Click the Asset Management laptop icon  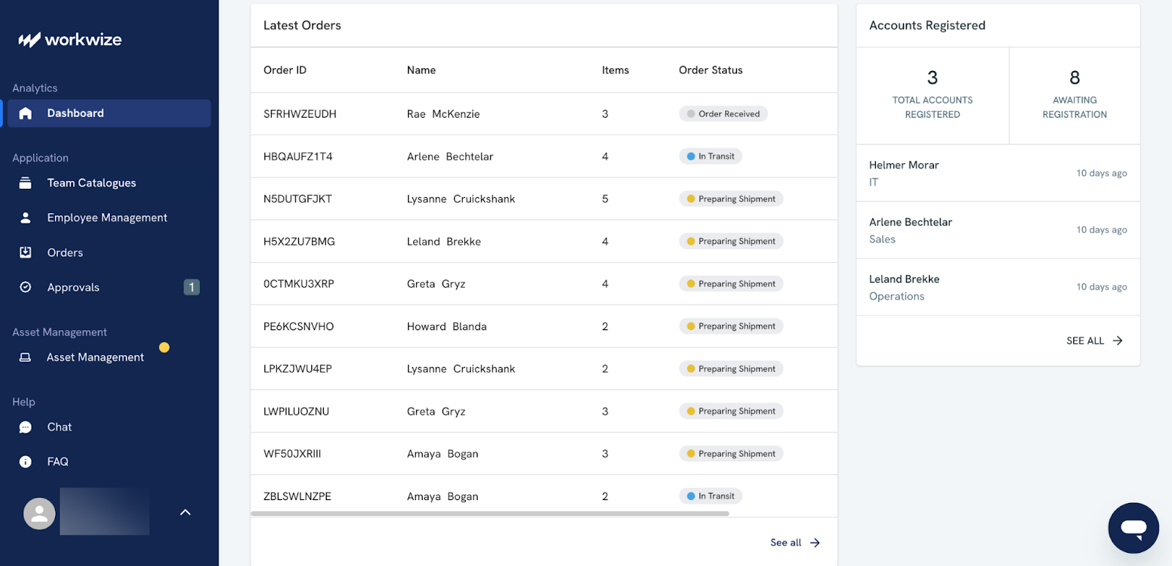26,357
